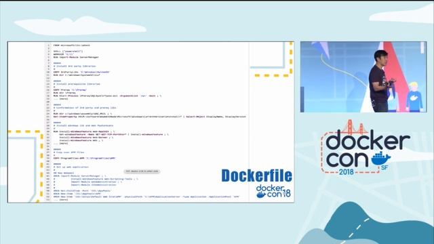Click the RUN Import-Module ServerManager line
434x244 pixels.
click(76, 57)
